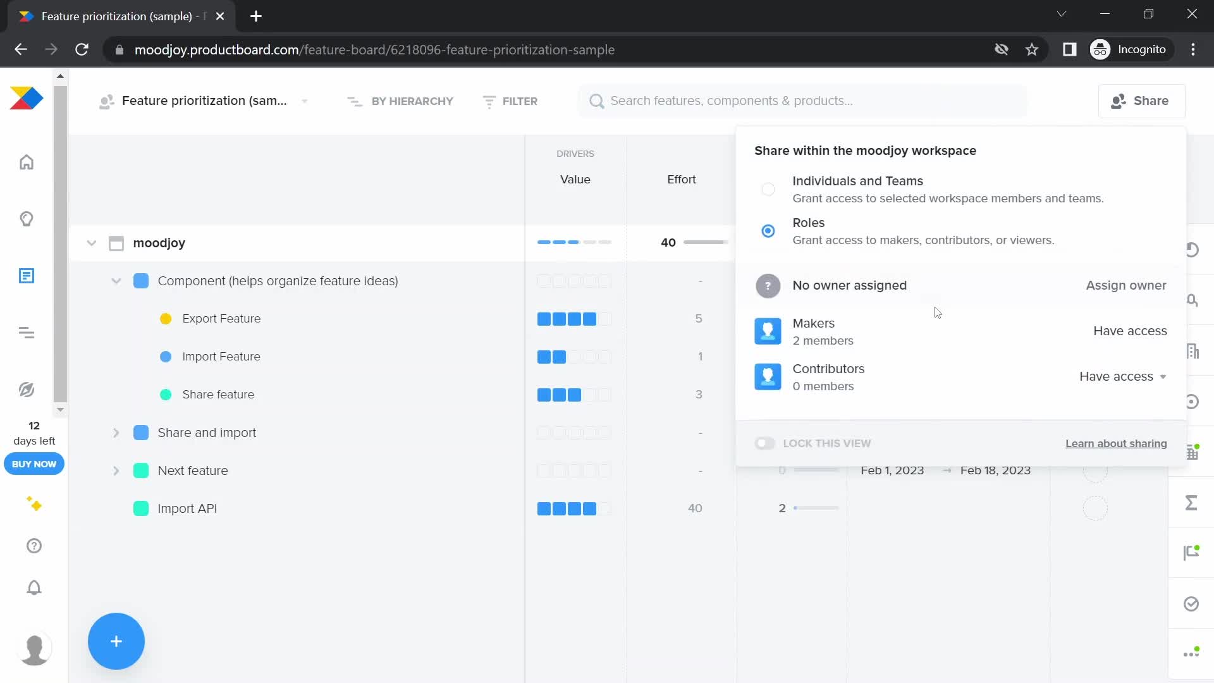This screenshot has height=683, width=1214.
Task: Click the search features input field
Action: [x=803, y=101]
